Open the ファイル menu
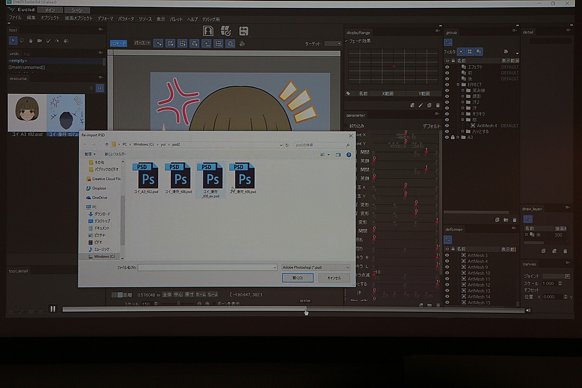This screenshot has width=582, height=388. [x=15, y=18]
